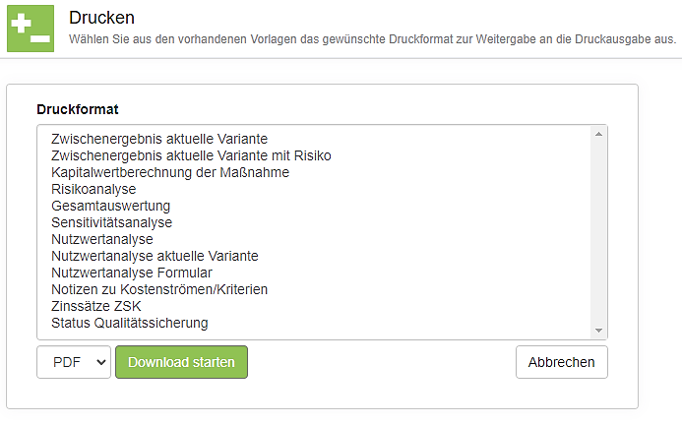Pick 'Nutzwertanalyse aktuelle Variante' format
682x425 pixels.
pos(155,256)
